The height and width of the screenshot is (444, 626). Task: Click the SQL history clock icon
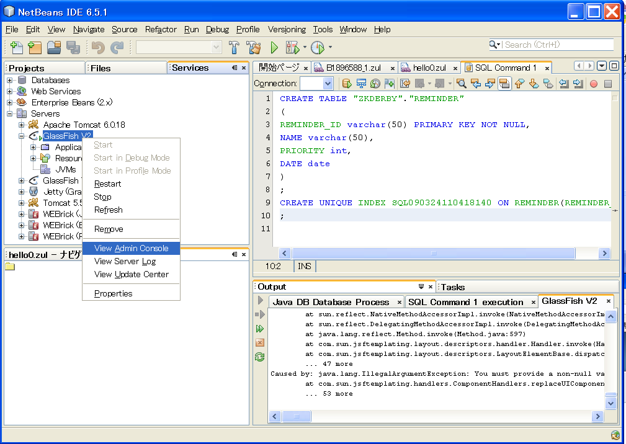375,83
